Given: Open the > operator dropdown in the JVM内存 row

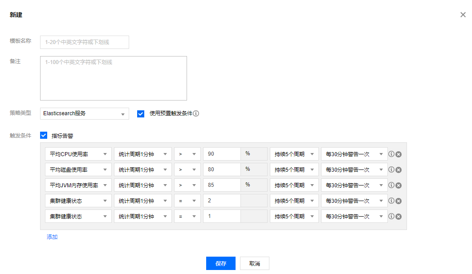Looking at the screenshot, I should 187,185.
